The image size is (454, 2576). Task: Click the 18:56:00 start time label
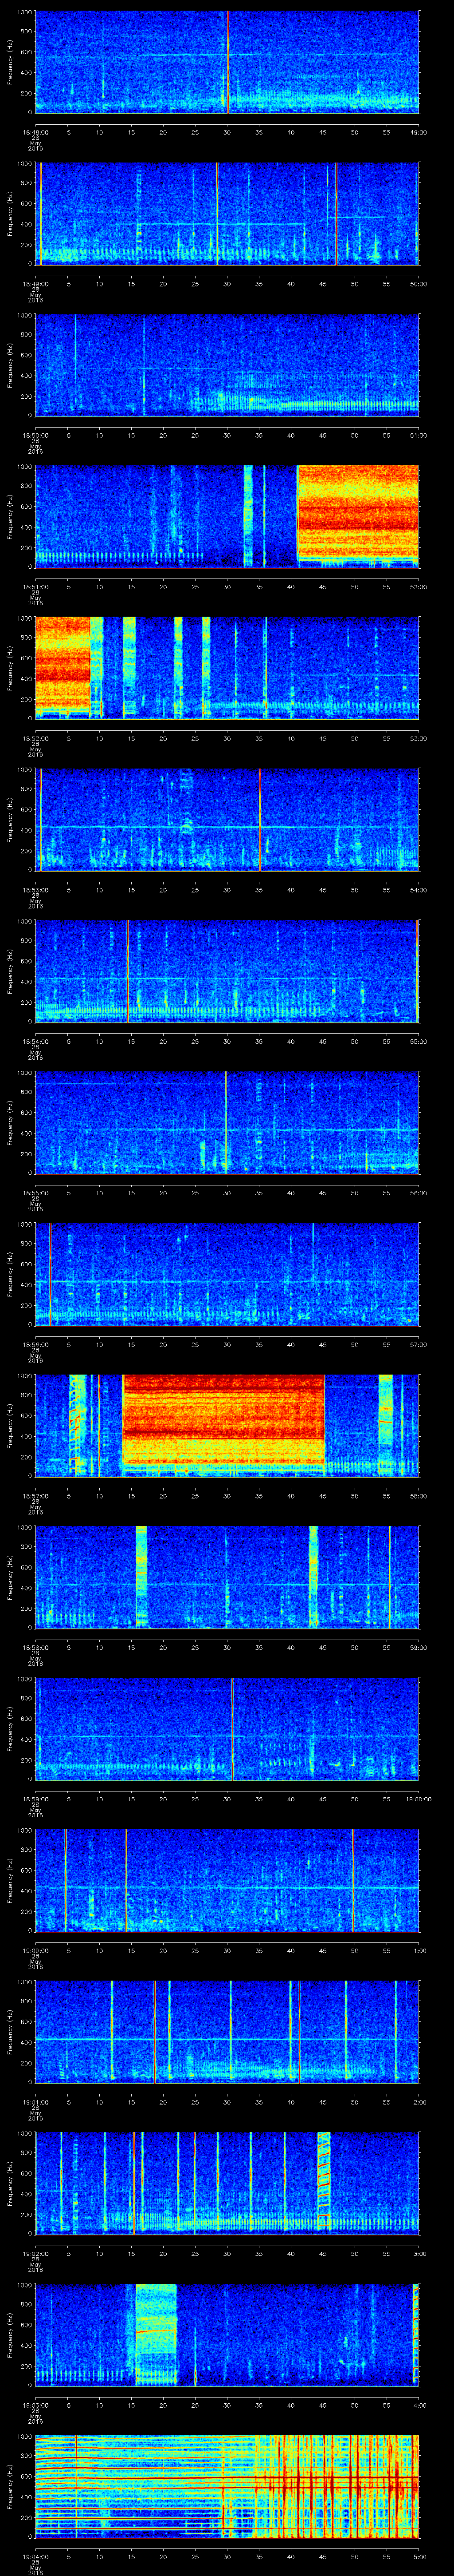(x=35, y=1343)
